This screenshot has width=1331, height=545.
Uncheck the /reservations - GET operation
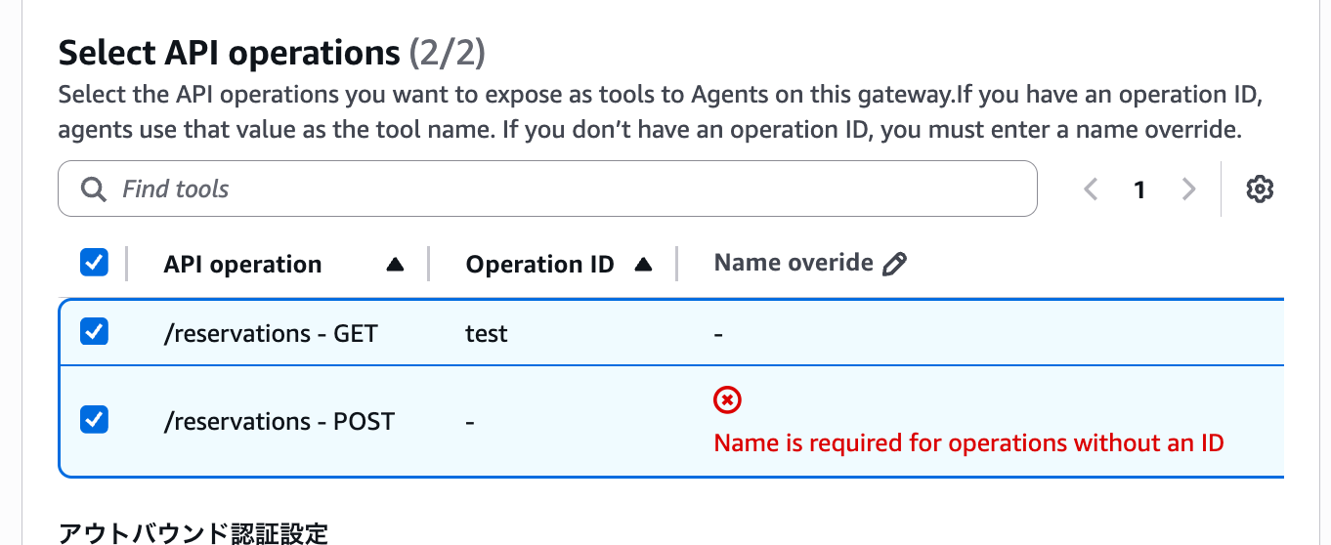(x=94, y=332)
